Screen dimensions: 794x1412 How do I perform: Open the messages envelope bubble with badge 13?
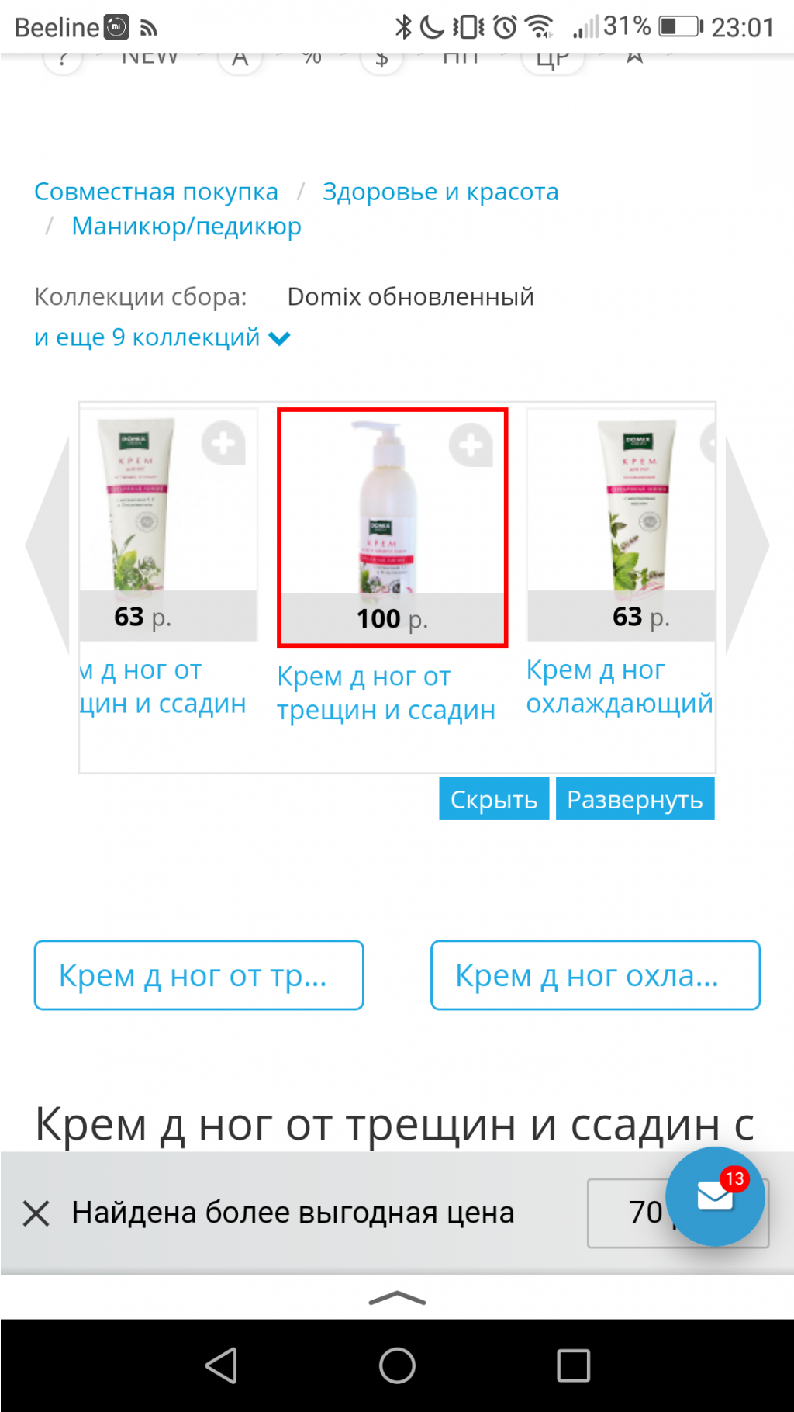pyautogui.click(x=715, y=1196)
